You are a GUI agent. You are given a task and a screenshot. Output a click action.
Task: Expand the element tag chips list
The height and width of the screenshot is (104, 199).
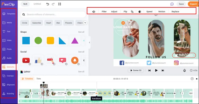tap(85, 23)
